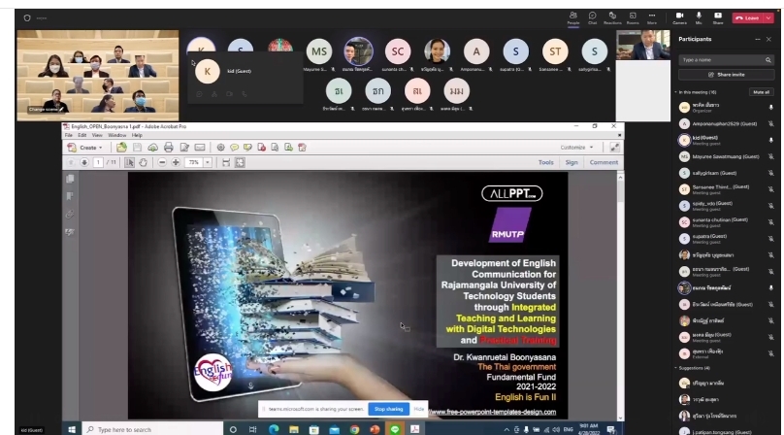The image size is (784, 435).
Task: Open Google Chrome from the taskbar
Action: (354, 429)
